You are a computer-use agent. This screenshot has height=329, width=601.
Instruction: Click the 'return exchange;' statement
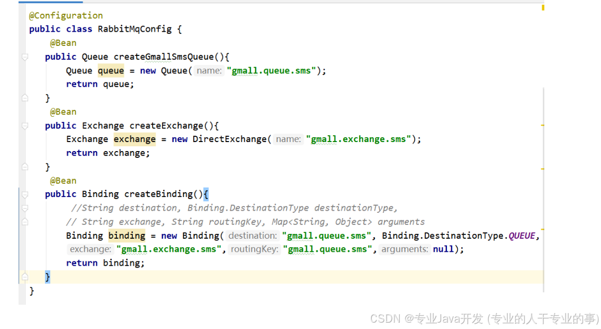click(107, 153)
